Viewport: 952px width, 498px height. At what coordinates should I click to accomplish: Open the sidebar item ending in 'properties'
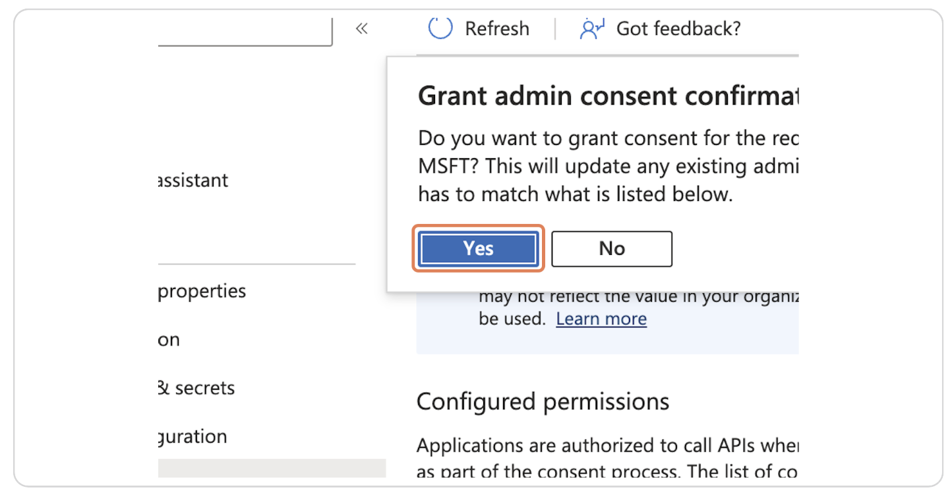[202, 291]
